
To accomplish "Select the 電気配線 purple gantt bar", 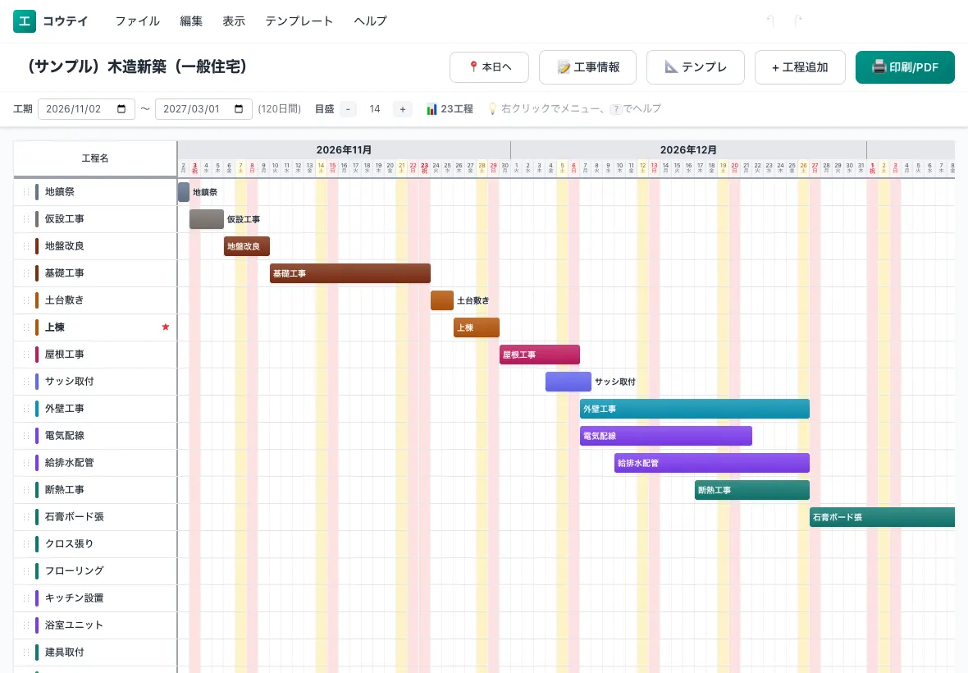I will [666, 437].
